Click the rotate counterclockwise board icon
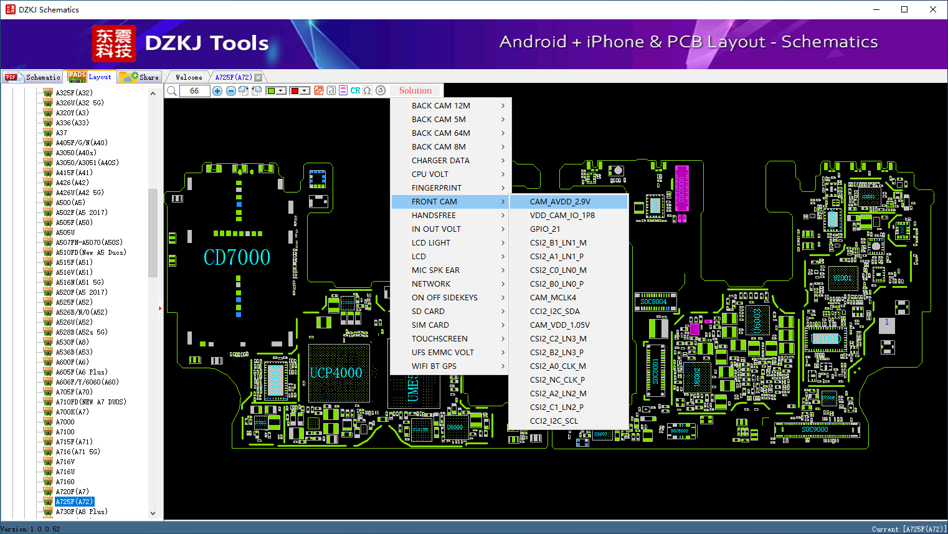 255,91
